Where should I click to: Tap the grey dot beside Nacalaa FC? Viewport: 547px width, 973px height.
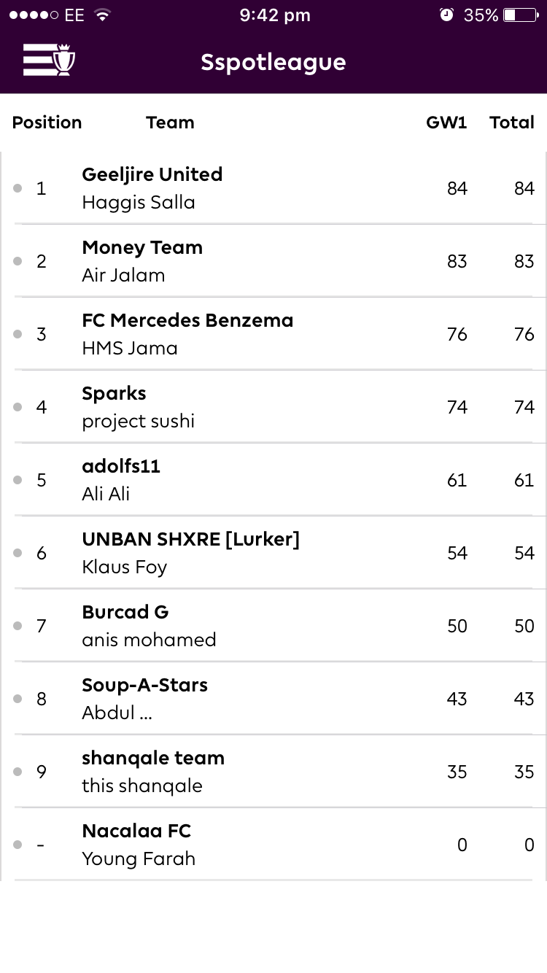tap(18, 845)
